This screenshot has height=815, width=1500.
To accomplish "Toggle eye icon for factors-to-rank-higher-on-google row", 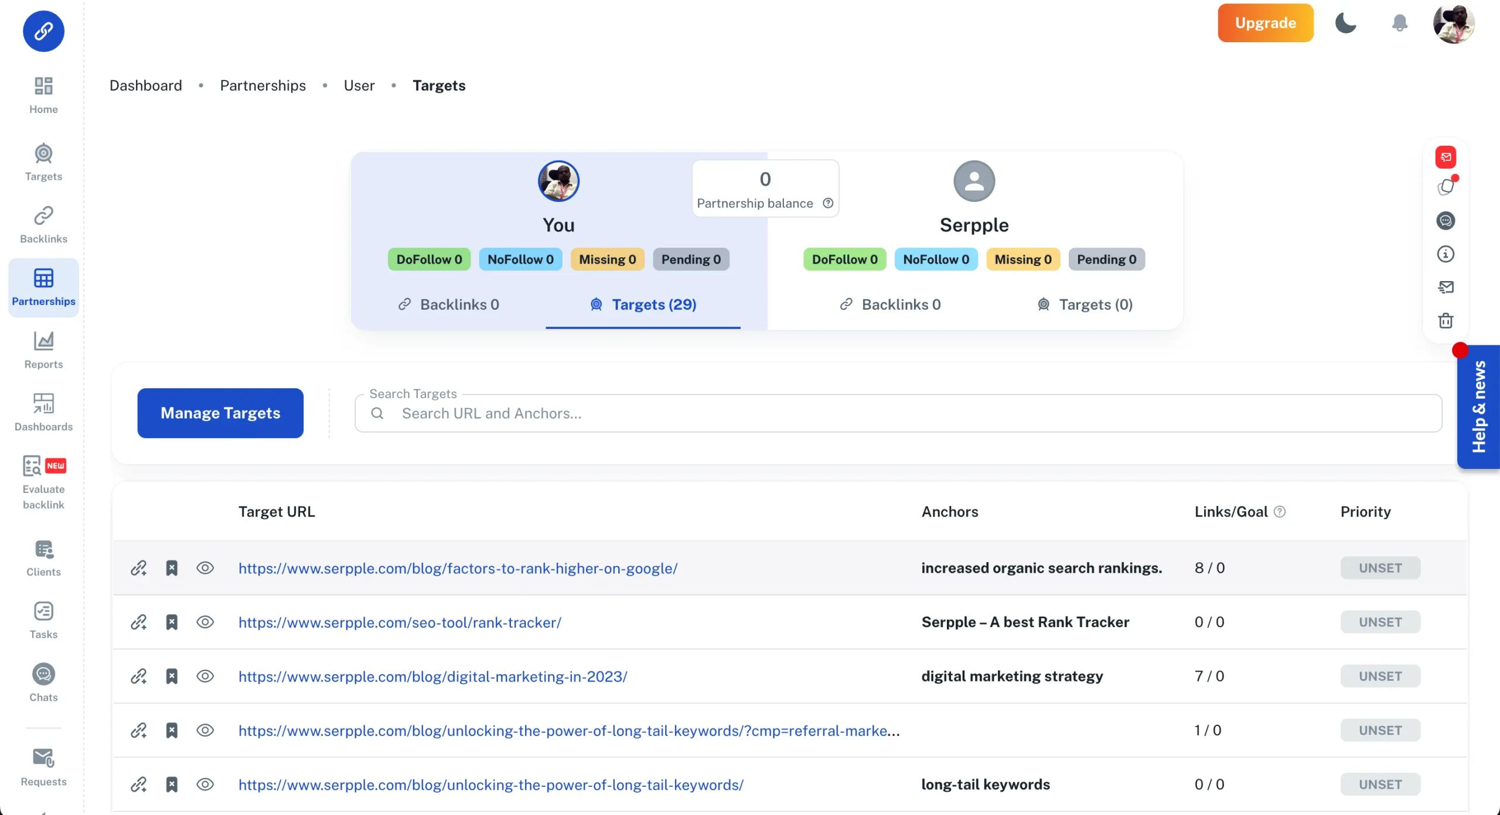I will tap(205, 568).
